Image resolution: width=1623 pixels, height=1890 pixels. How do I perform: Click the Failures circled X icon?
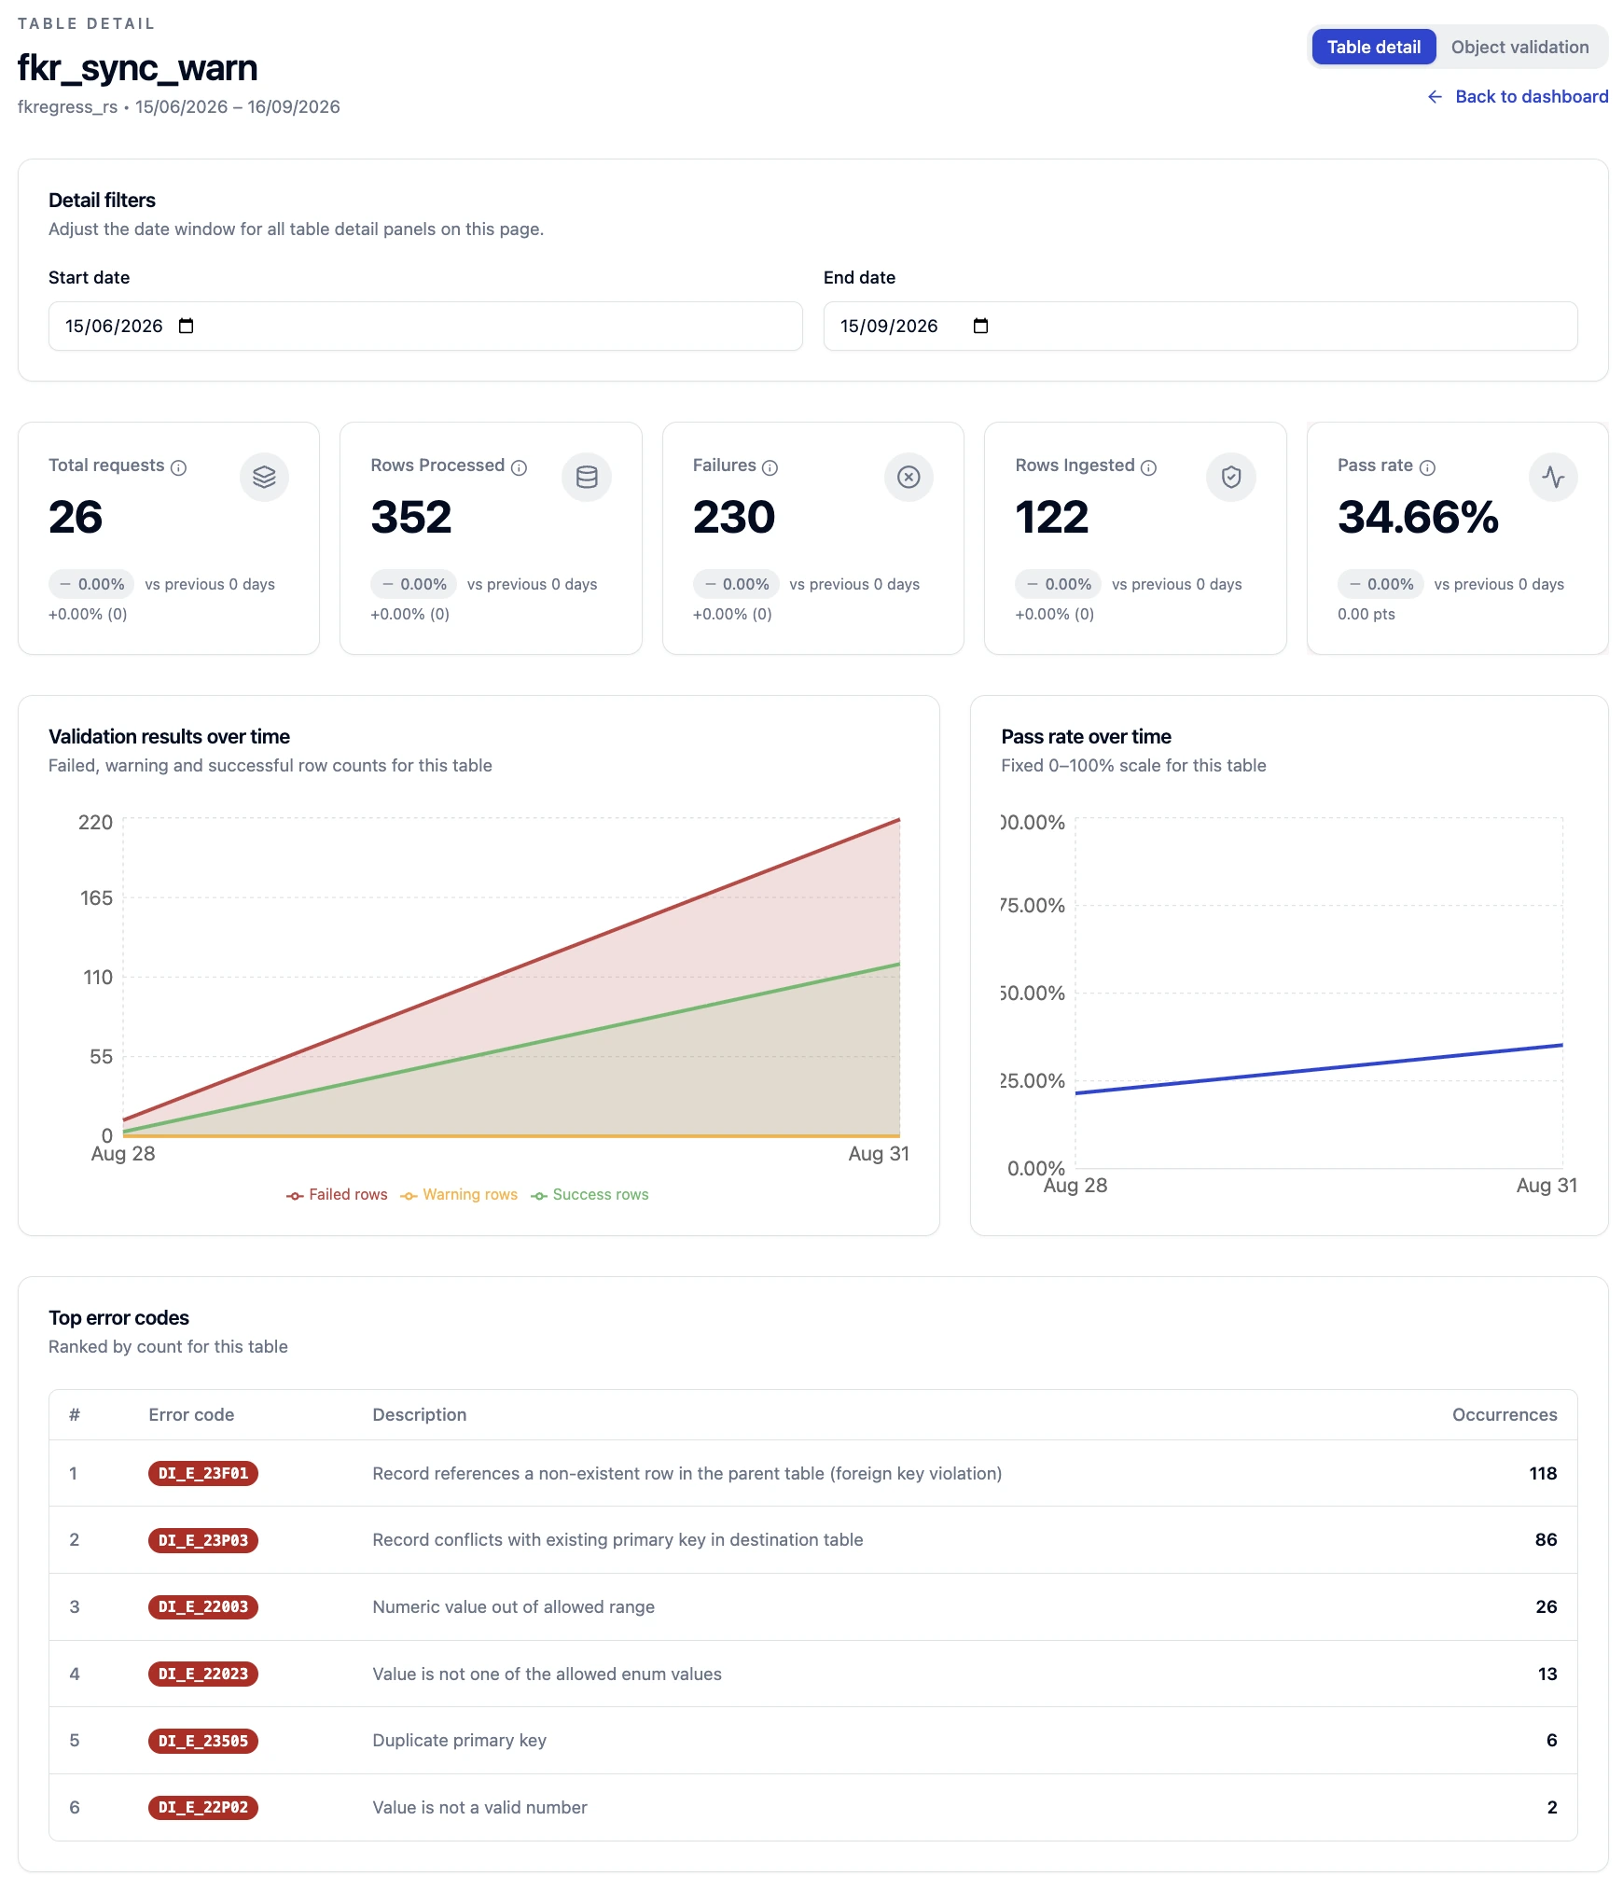(x=909, y=477)
